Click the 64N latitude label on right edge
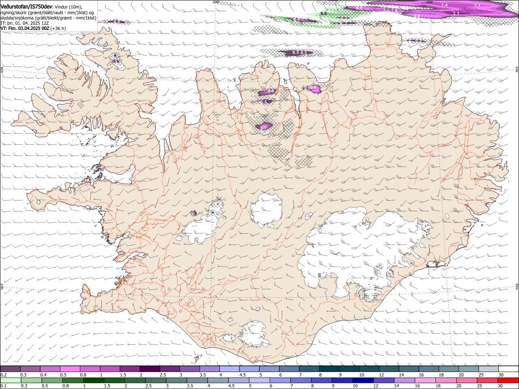The height and width of the screenshot is (389, 519). point(517,286)
